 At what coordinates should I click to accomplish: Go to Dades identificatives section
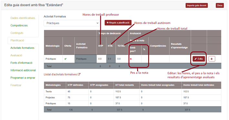(x=23, y=18)
